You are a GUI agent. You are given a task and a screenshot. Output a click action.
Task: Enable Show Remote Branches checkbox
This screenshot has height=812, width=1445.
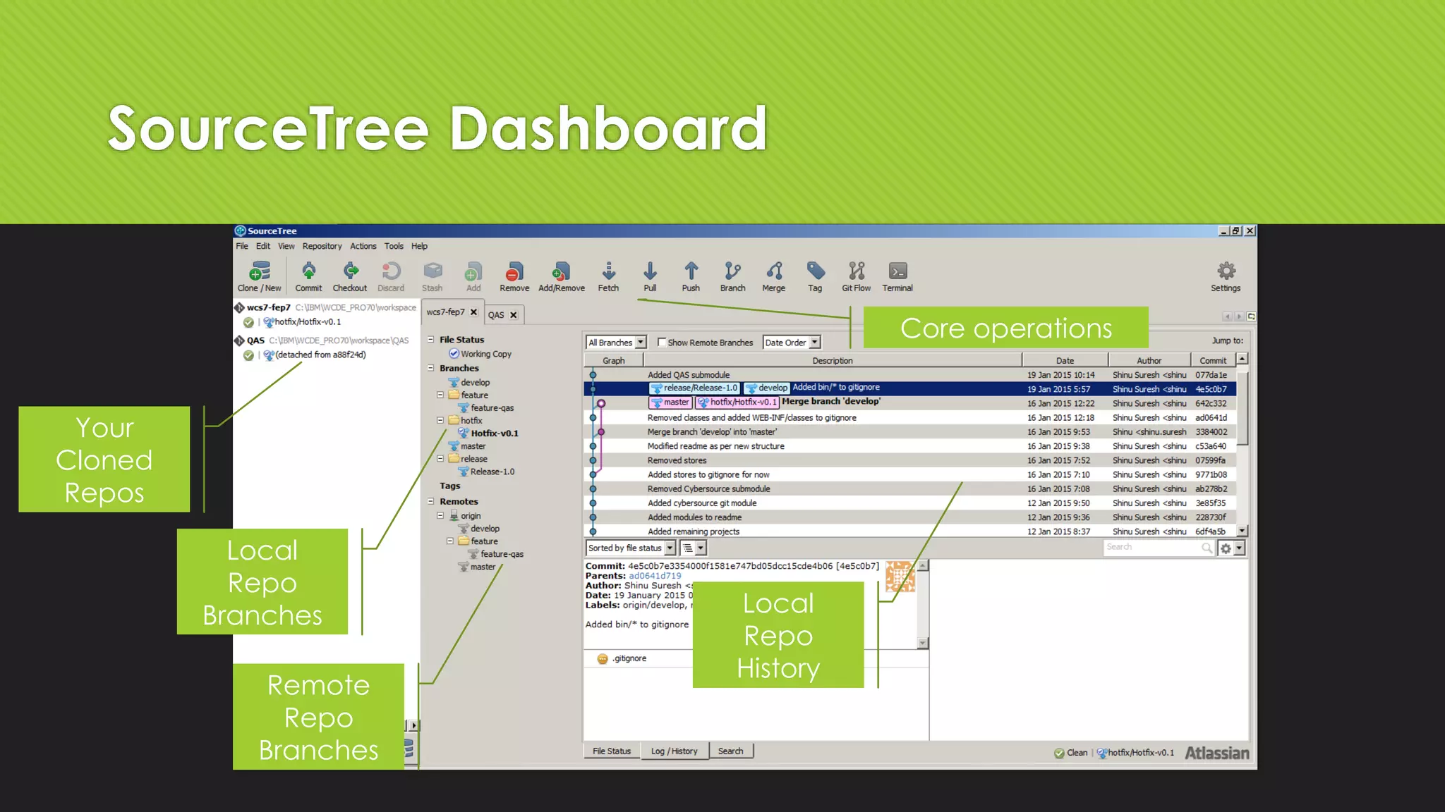coord(662,343)
